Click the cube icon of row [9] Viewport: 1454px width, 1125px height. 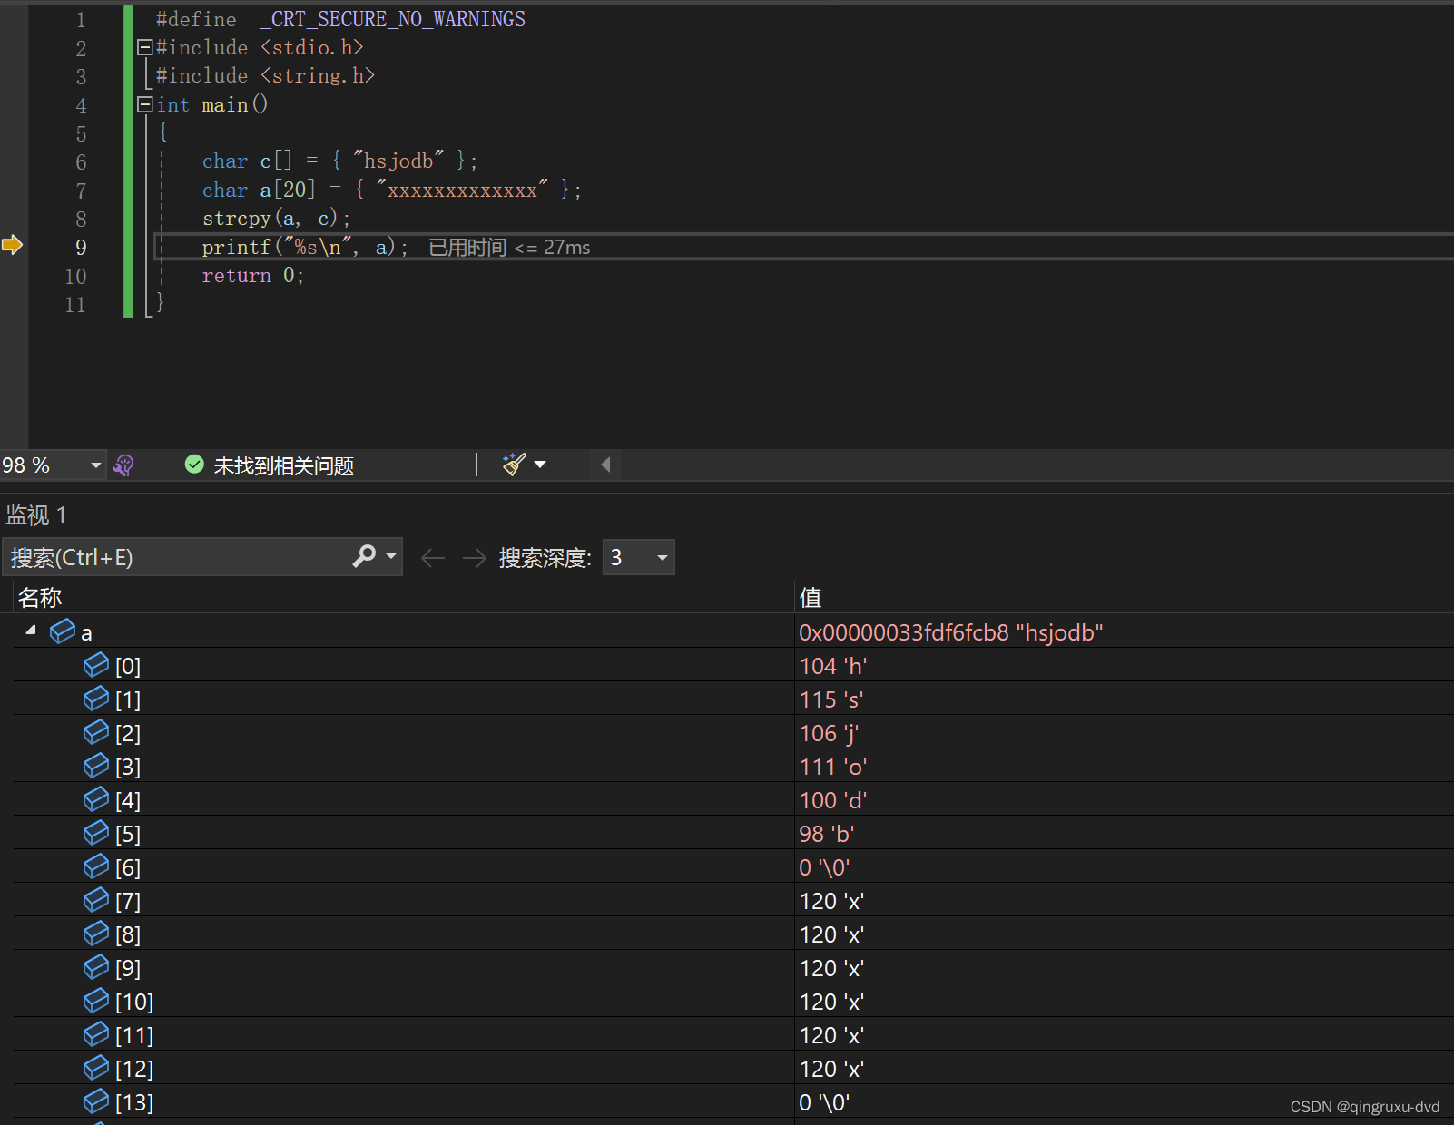tap(96, 967)
